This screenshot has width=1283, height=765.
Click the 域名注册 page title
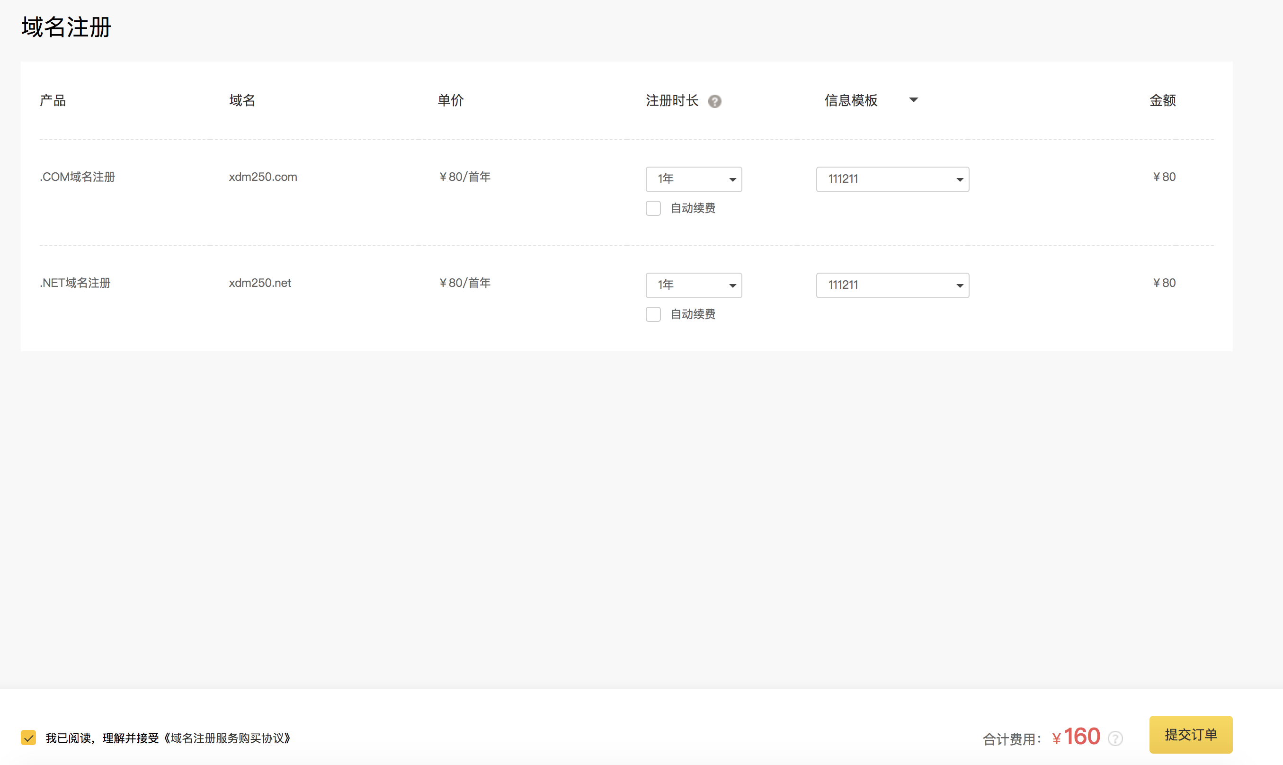[66, 27]
